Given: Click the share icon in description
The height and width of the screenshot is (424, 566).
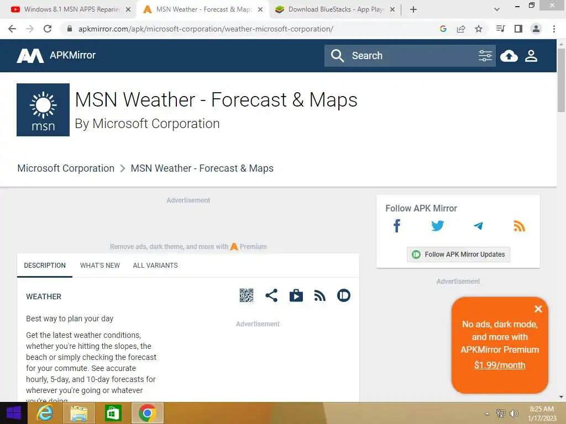Looking at the screenshot, I should coord(271,295).
